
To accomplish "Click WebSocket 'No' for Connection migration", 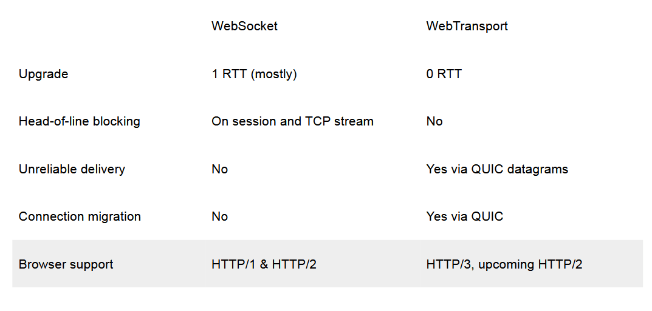I will click(x=219, y=216).
